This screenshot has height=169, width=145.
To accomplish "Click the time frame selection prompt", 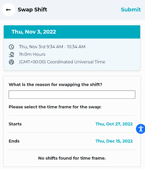I will (x=55, y=107).
